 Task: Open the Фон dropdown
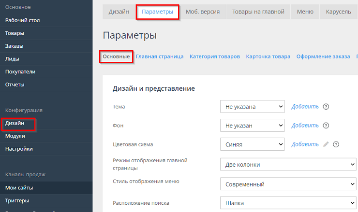point(252,126)
